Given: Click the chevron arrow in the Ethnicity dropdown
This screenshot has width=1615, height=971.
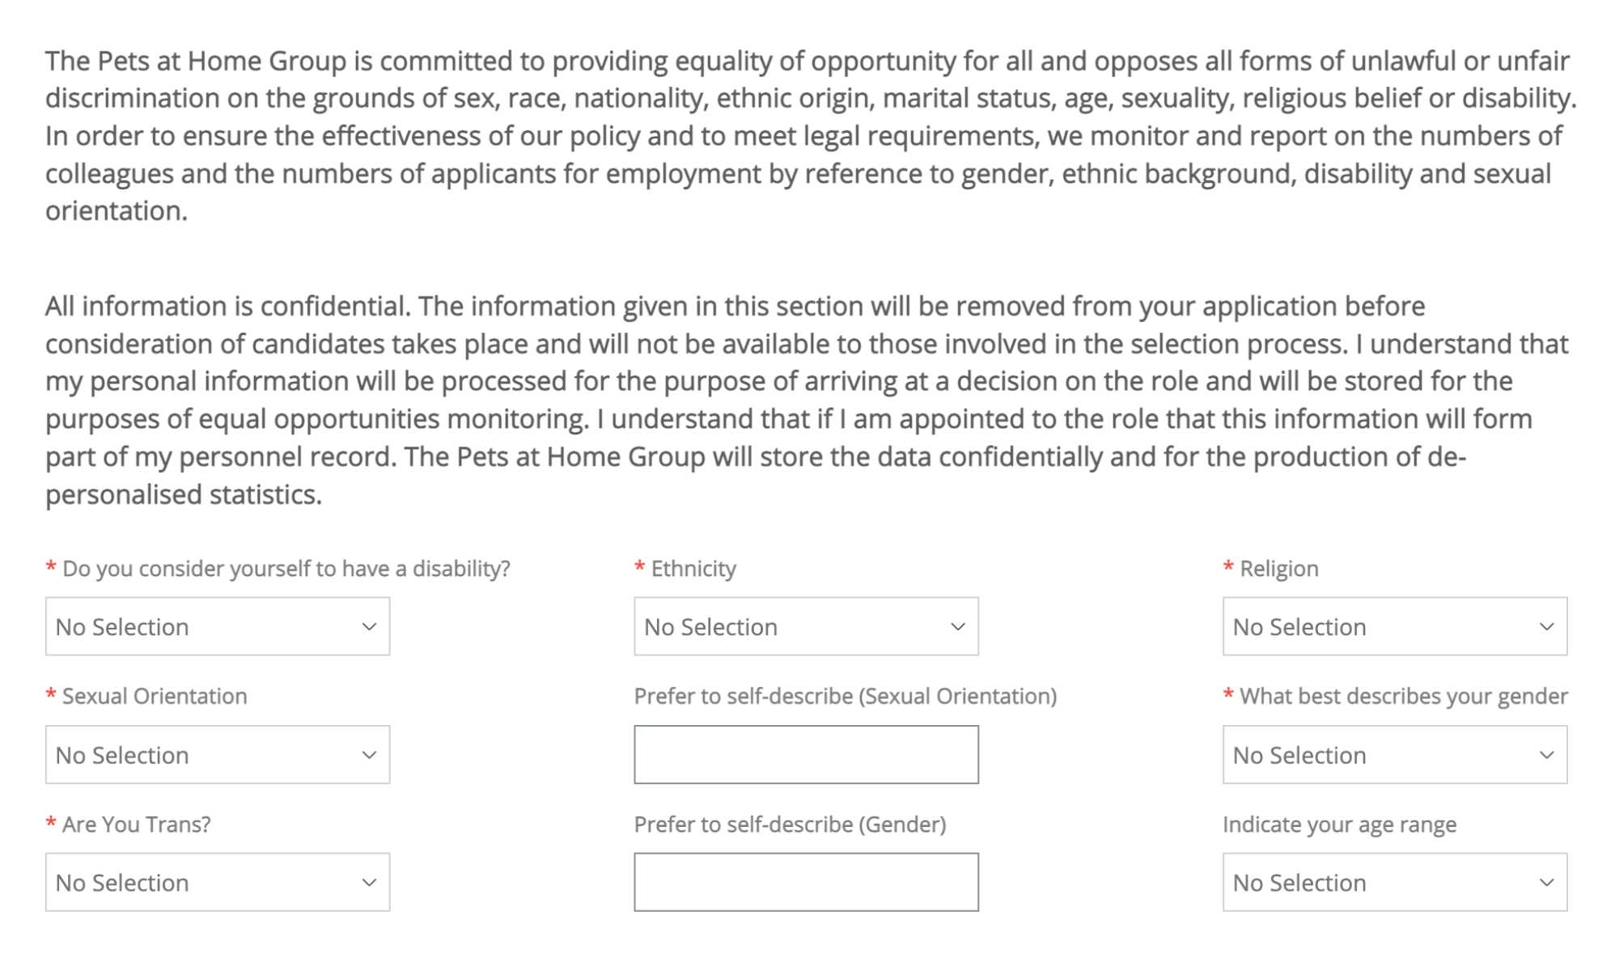Looking at the screenshot, I should [958, 626].
